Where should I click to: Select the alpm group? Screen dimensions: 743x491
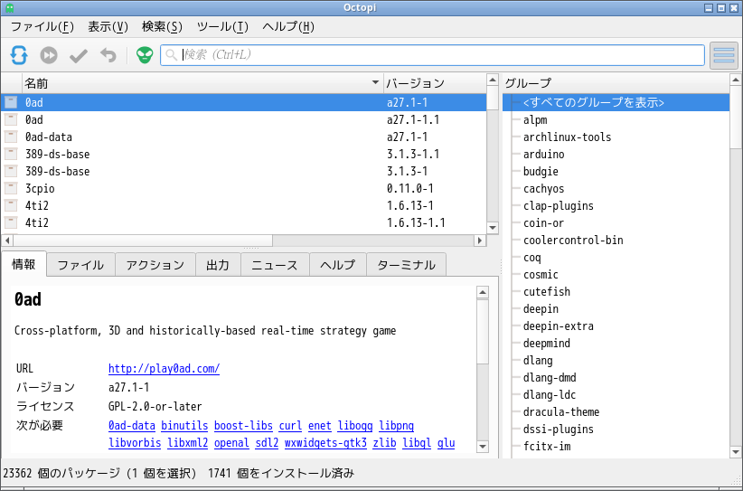tap(535, 120)
